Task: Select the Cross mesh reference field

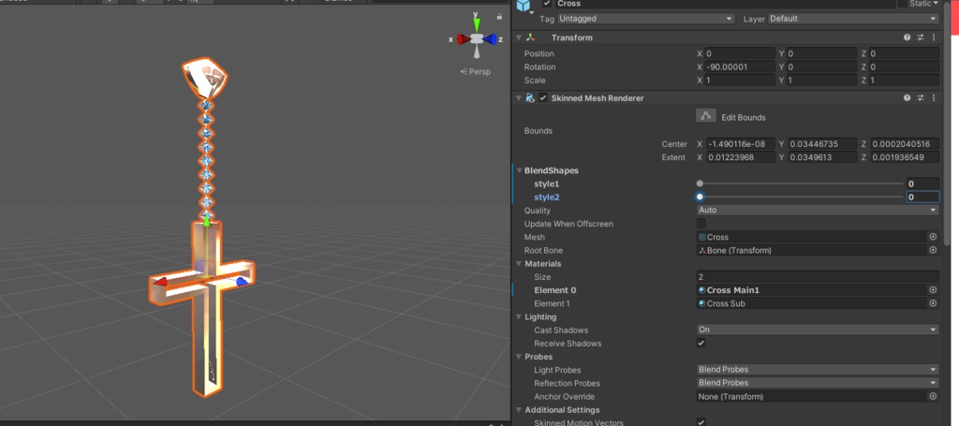Action: [x=812, y=237]
